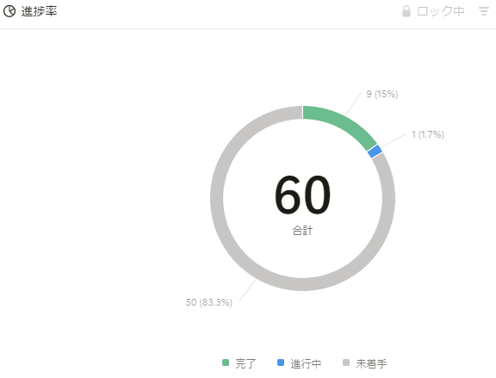
Task: Click the 合計 label under the total
Action: tap(302, 230)
